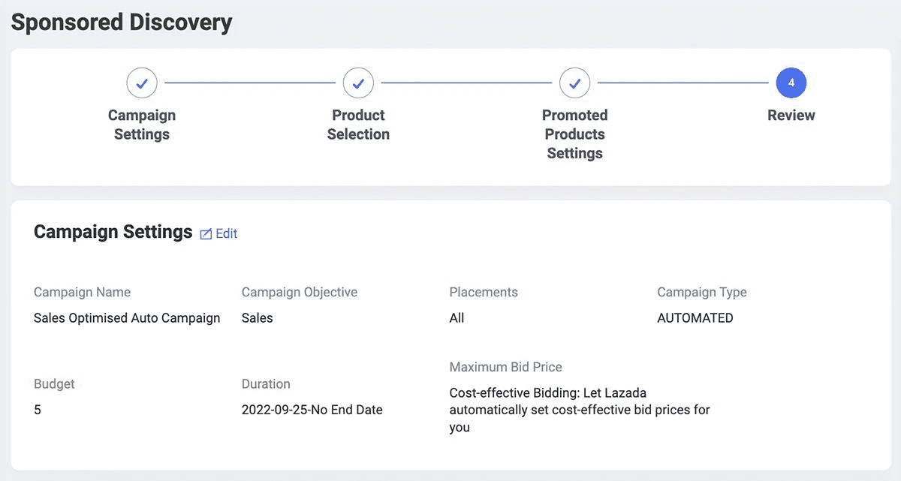Click the Cost-effective Bidding description text
The width and height of the screenshot is (901, 481).
579,410
